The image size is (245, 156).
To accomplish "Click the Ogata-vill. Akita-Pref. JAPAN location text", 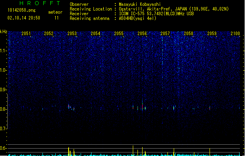I will (x=174, y=9).
